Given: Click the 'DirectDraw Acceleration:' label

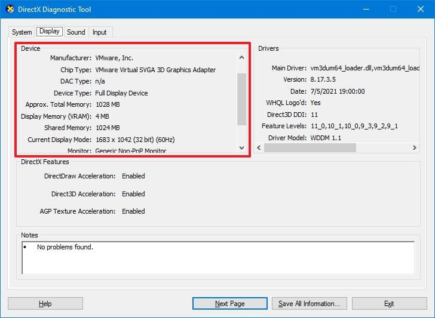Looking at the screenshot, I should [x=79, y=176].
